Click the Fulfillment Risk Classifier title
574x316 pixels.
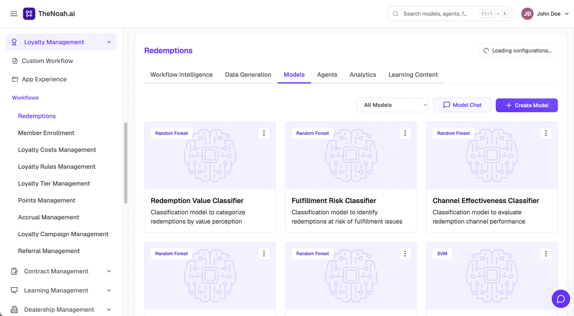point(334,201)
